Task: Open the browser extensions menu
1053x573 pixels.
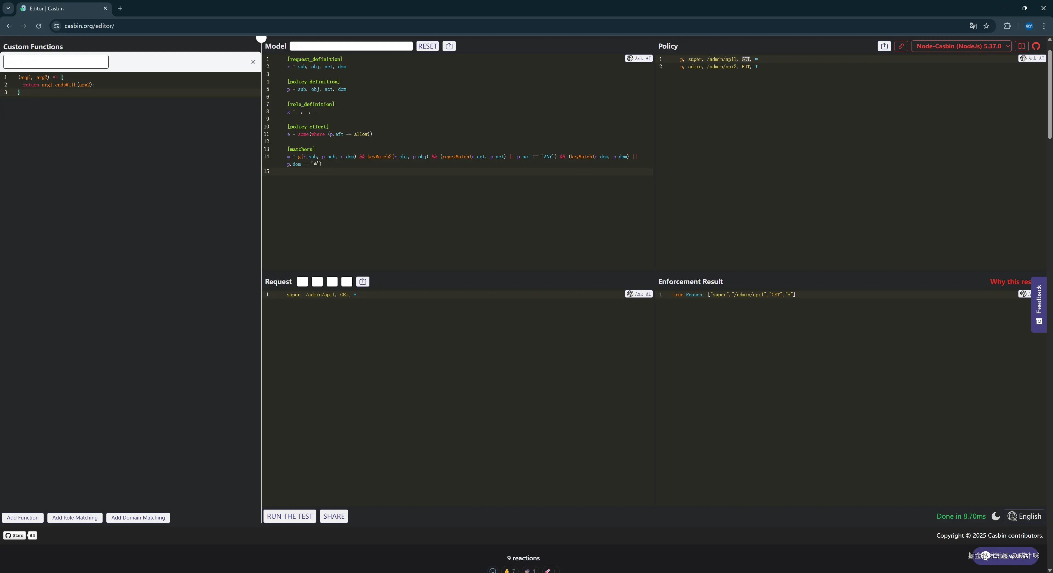Action: pos(1007,26)
